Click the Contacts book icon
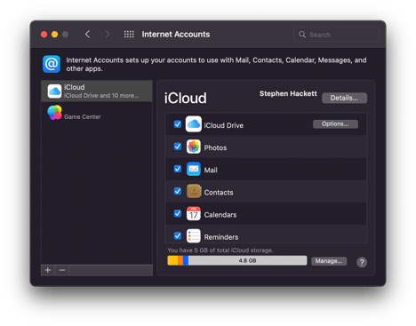 194,191
